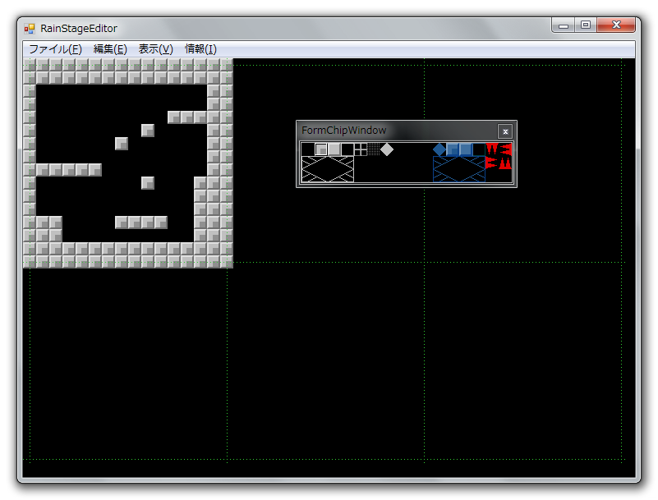This screenshot has height=500, width=658.
Task: Open the 情報(I) menu
Action: [x=200, y=49]
